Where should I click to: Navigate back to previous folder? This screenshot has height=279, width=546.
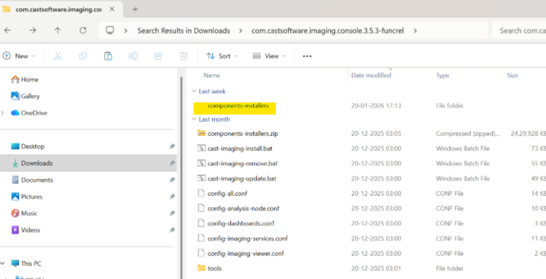coord(8,30)
